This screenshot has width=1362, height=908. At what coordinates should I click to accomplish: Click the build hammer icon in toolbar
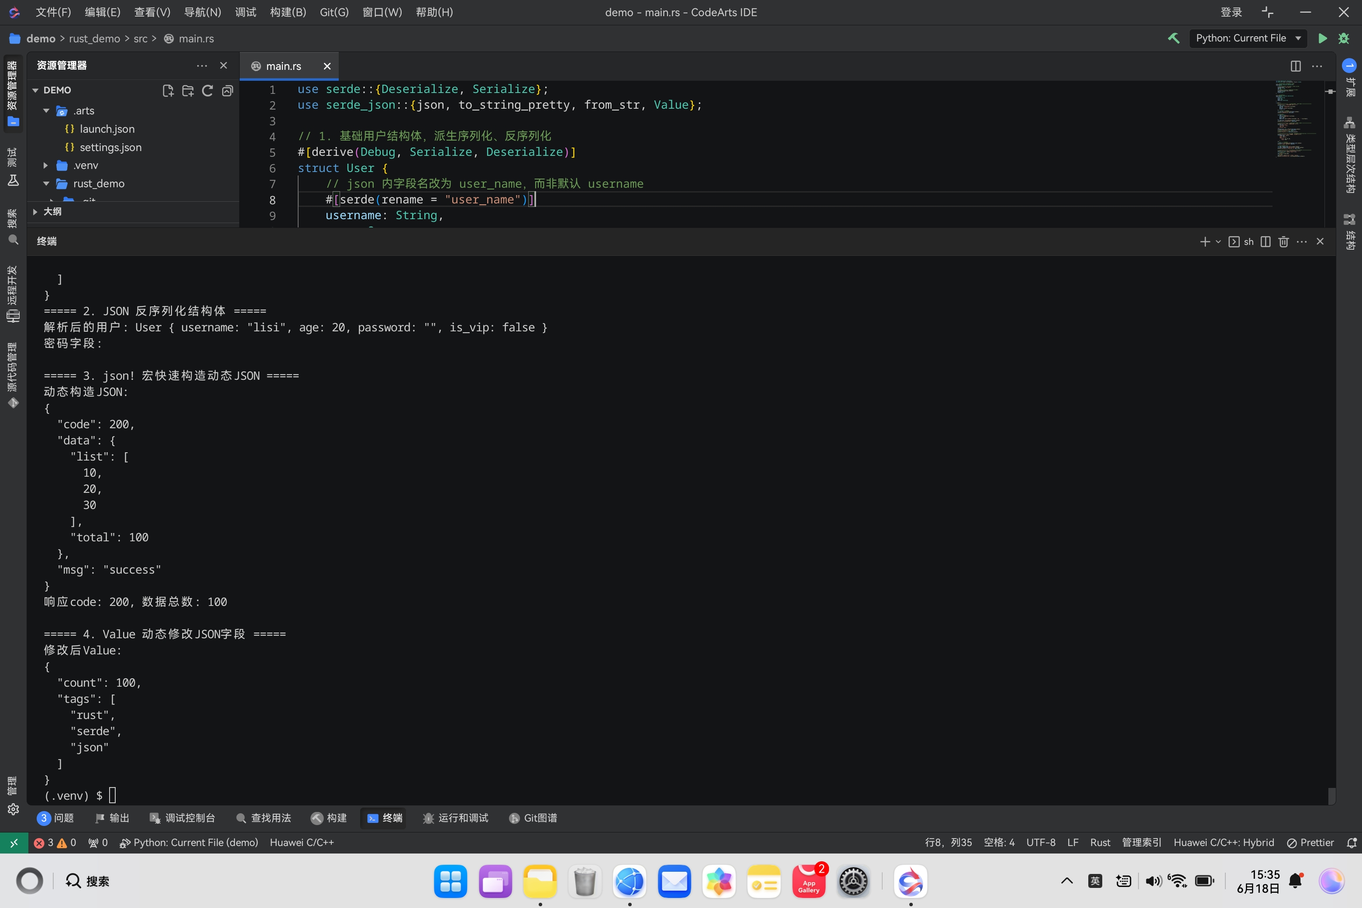click(x=1173, y=38)
